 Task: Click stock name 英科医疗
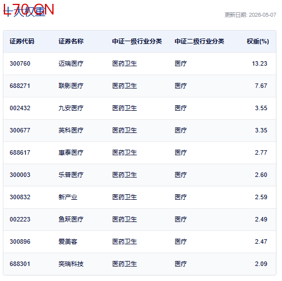point(71,130)
